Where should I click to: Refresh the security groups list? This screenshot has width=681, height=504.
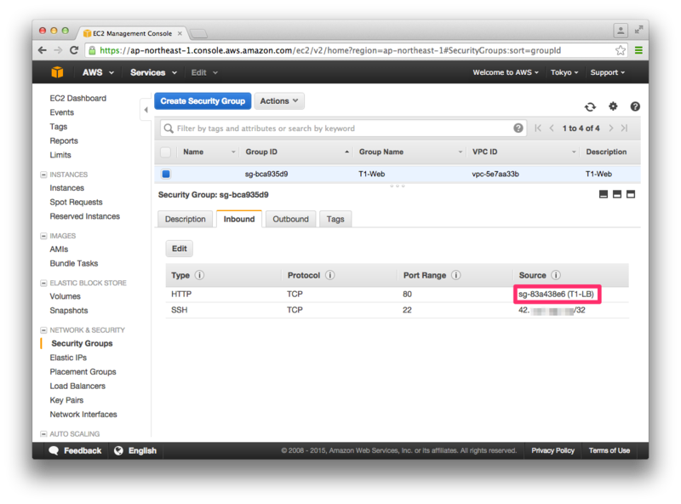pyautogui.click(x=590, y=106)
